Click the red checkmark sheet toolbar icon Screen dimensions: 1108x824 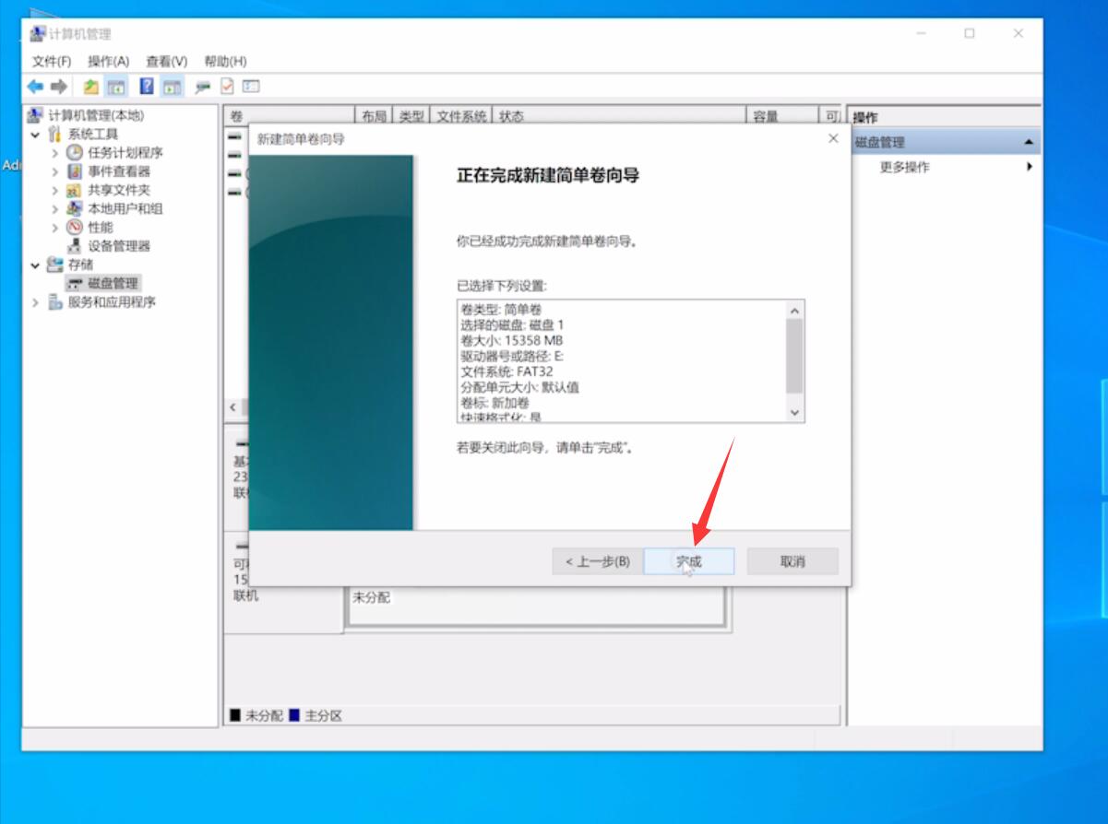pos(227,87)
